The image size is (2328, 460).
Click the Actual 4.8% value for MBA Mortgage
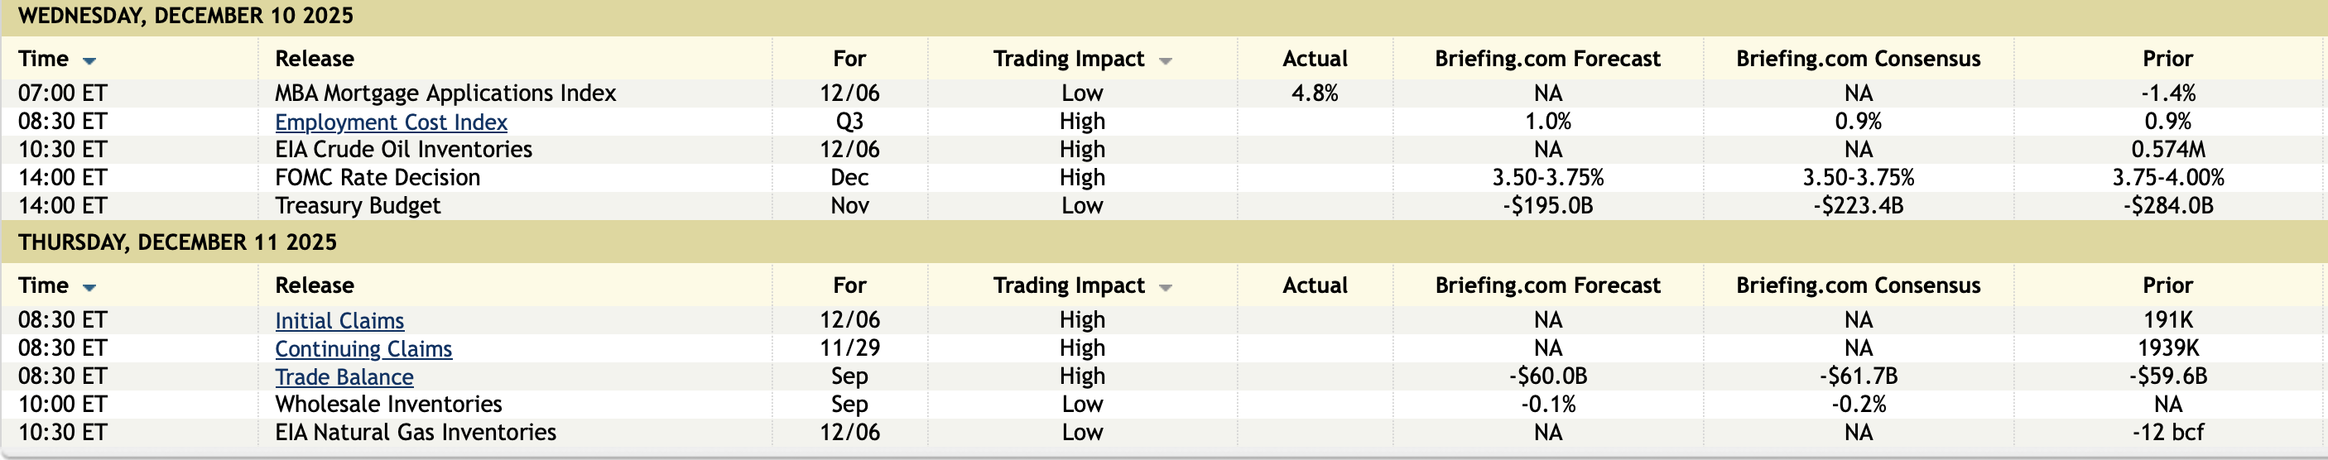(1314, 93)
